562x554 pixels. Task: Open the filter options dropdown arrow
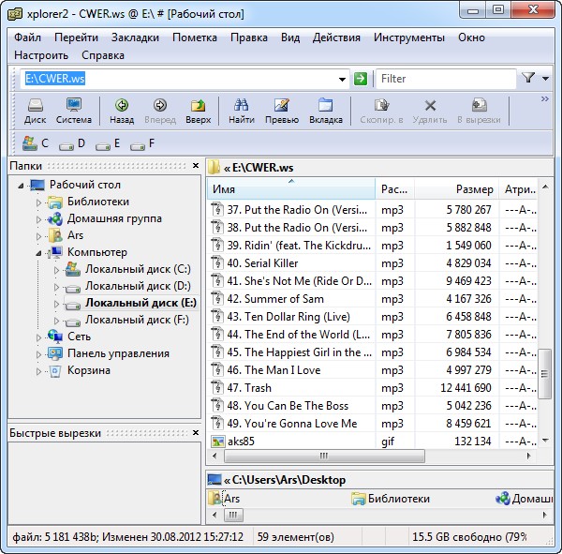click(545, 79)
